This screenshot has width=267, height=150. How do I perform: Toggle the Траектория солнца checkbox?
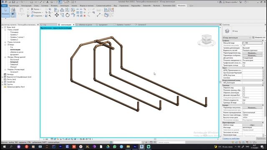pyautogui.click(x=244, y=65)
